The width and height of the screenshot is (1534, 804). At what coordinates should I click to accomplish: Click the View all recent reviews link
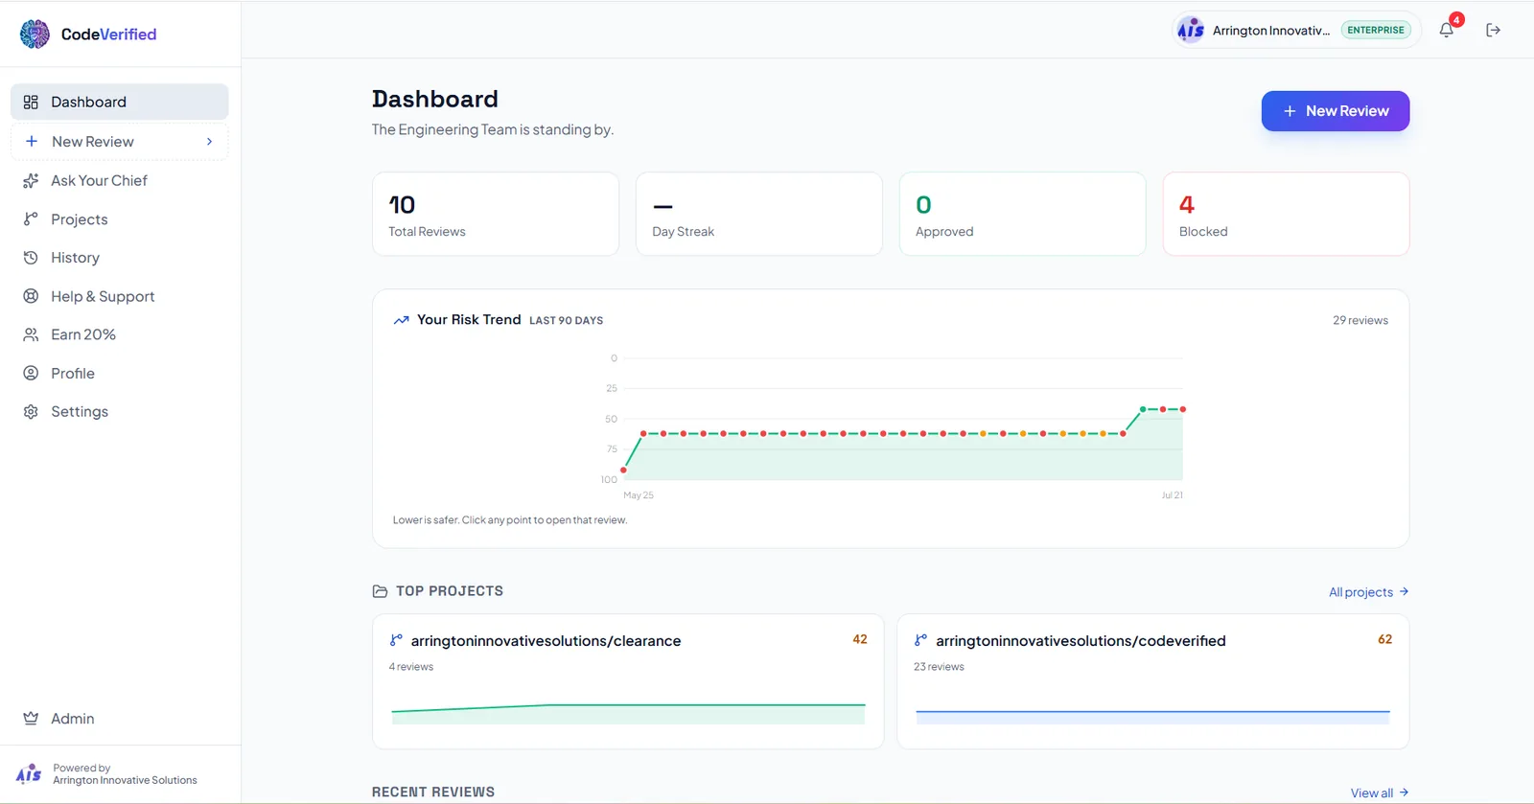(1379, 793)
